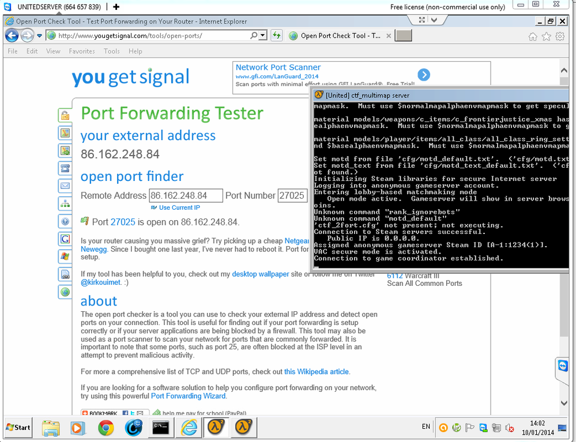Click the Google sidebar tool icon
The height and width of the screenshot is (442, 576).
click(65, 239)
